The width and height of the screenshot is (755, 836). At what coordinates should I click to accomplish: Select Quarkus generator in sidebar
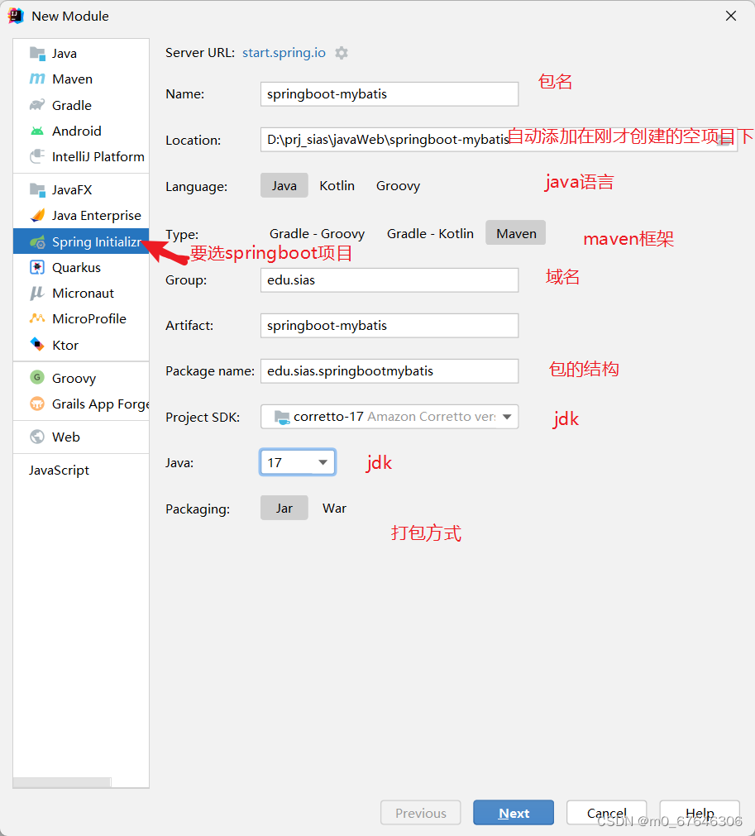point(81,268)
